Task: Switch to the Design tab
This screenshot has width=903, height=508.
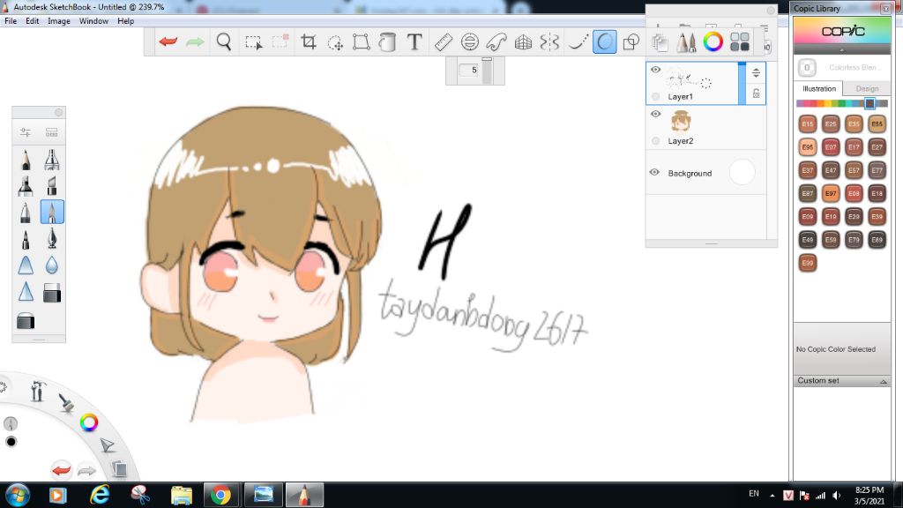Action: click(x=867, y=89)
